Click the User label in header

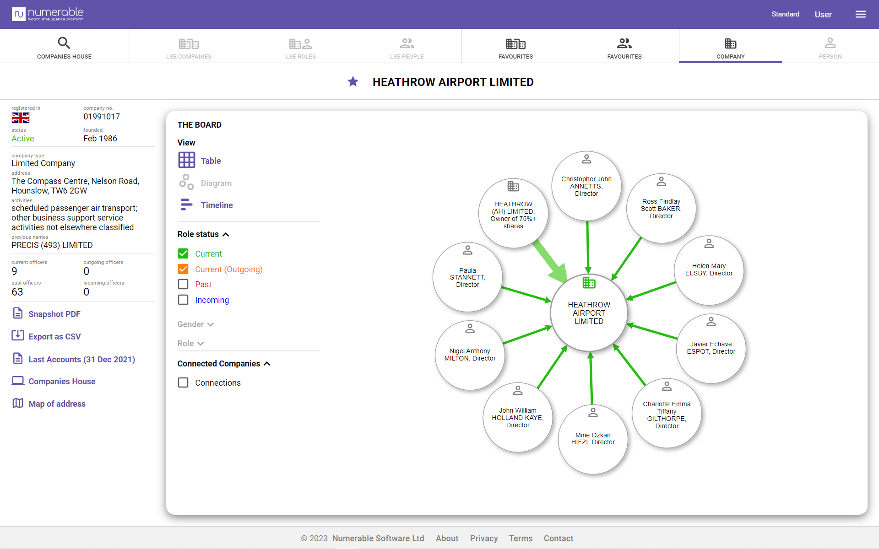823,14
